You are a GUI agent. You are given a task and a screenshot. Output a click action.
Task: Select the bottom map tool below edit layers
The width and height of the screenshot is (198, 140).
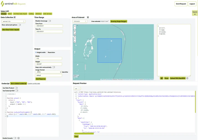click(x=75, y=41)
